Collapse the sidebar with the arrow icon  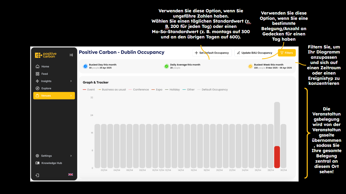pos(71,55)
